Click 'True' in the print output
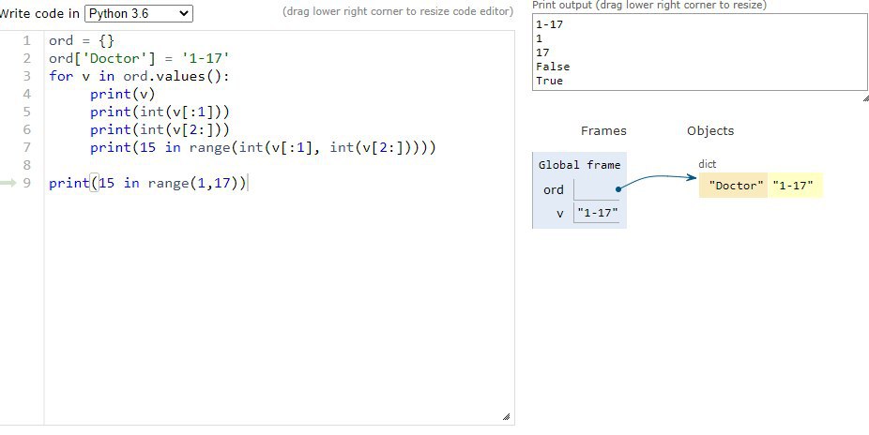Viewport: 869px width, 435px height. (549, 81)
